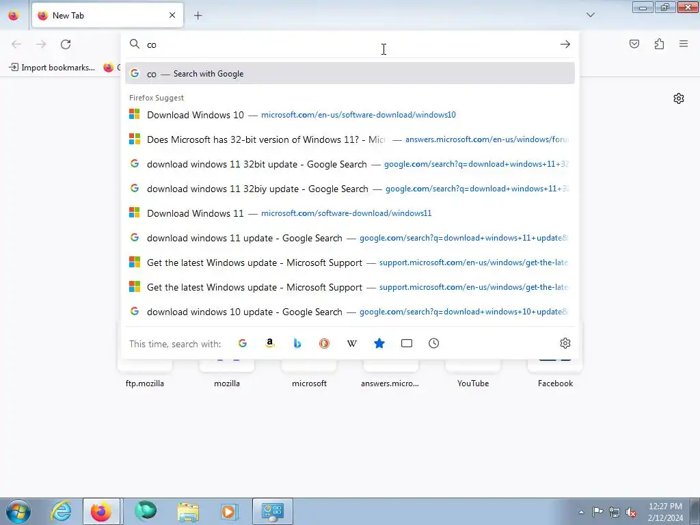Launch Windows Media Player from taskbar
This screenshot has height=525, width=700.
229,511
